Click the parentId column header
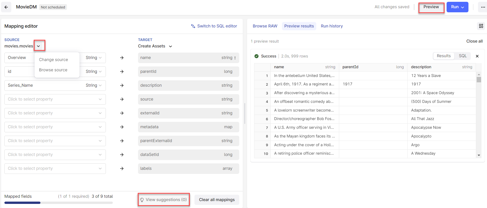 tap(373, 67)
